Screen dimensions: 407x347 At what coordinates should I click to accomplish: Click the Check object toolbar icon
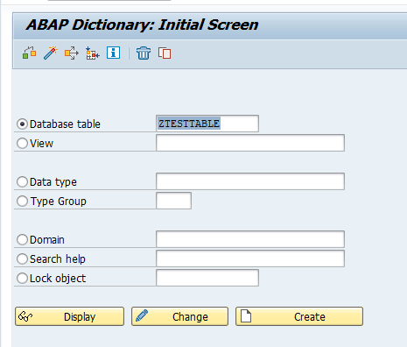point(29,53)
